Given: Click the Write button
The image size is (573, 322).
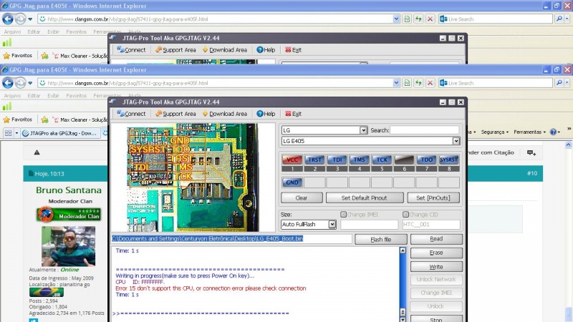Looking at the screenshot, I should (436, 267).
